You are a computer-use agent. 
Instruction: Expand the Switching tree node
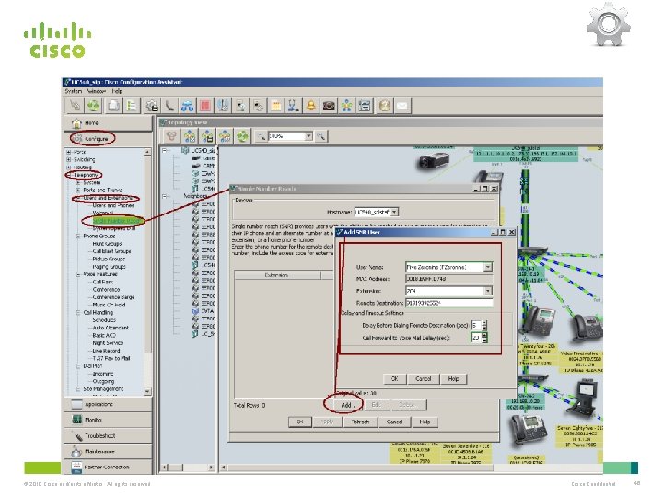pyautogui.click(x=69, y=159)
